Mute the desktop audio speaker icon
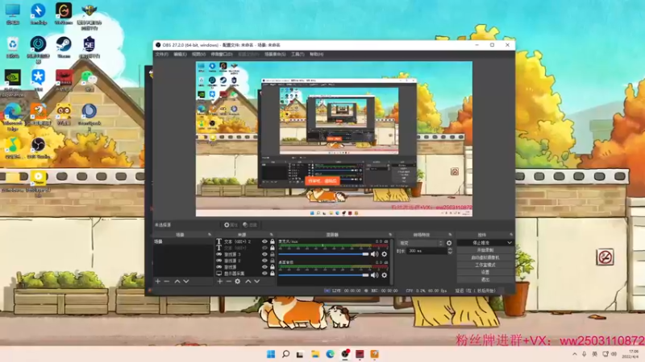This screenshot has width=645, height=362. pos(374,275)
